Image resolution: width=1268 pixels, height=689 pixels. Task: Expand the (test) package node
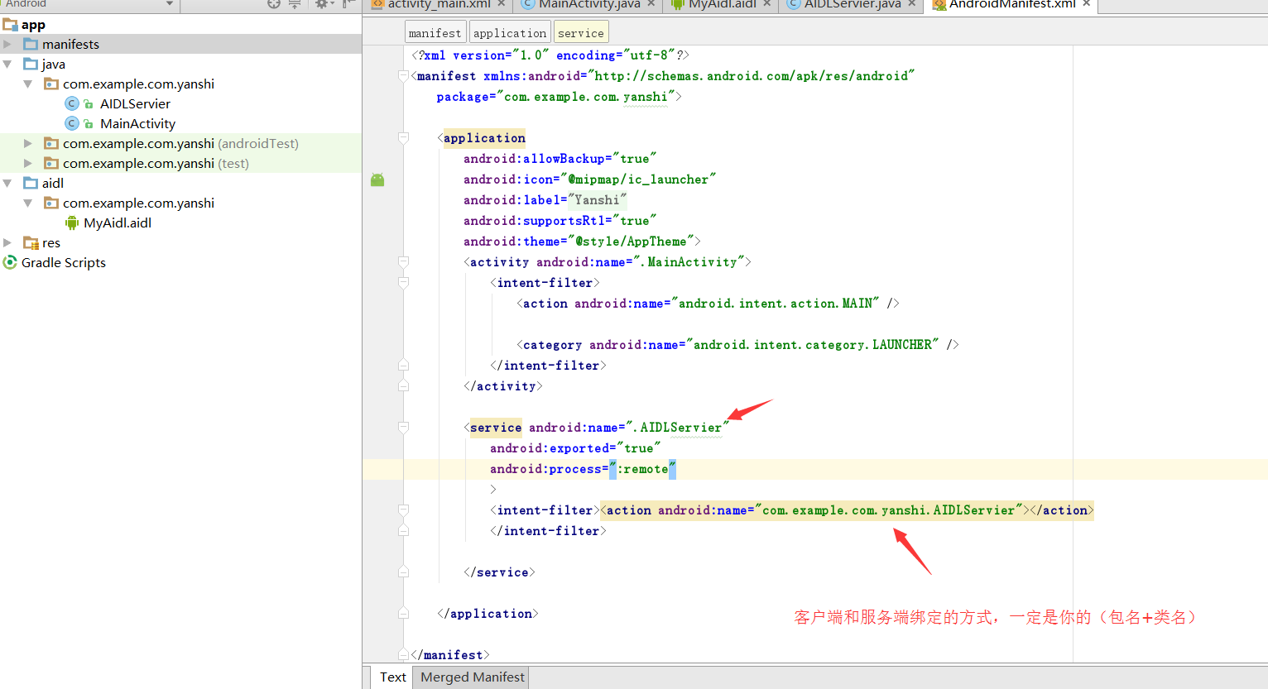tap(28, 163)
